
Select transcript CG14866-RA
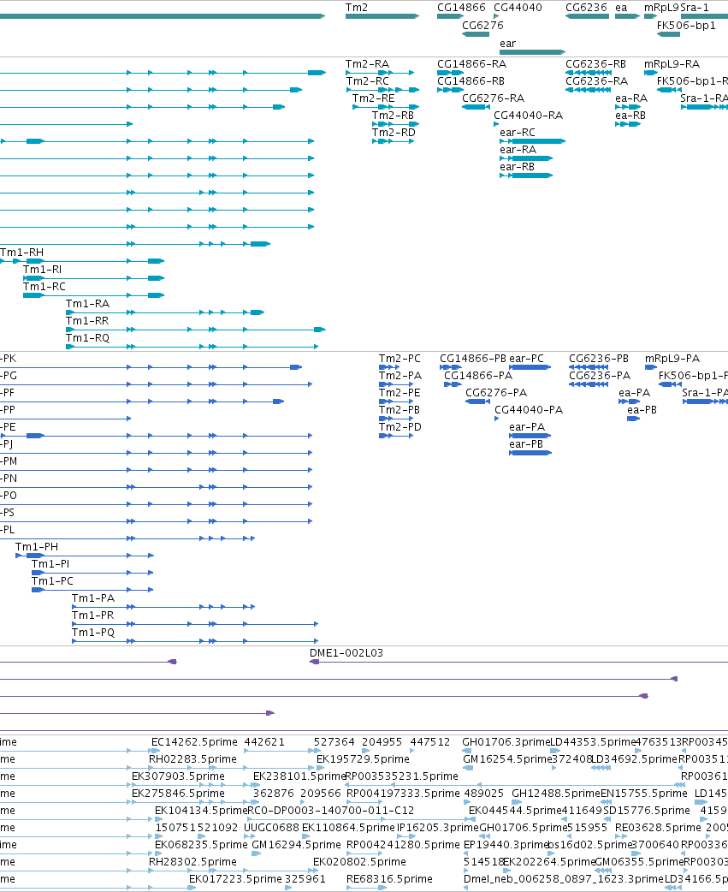coord(471,63)
